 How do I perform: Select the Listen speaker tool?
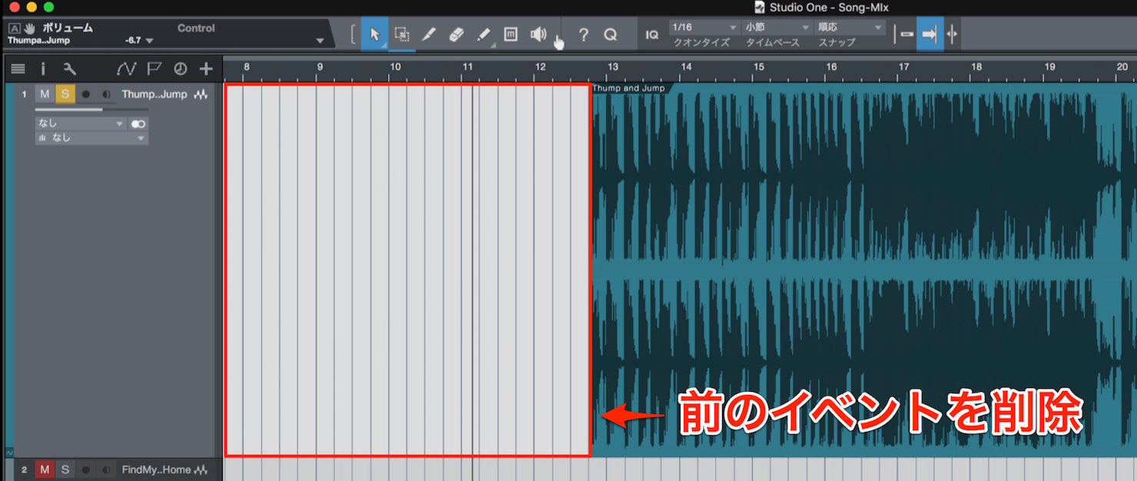539,35
